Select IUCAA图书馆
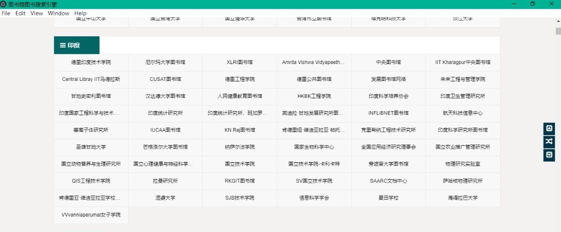 (x=165, y=130)
